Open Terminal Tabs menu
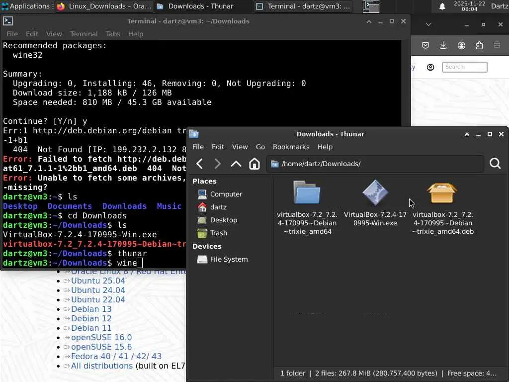Screen dimensions: 509x382 [x=113, y=34]
